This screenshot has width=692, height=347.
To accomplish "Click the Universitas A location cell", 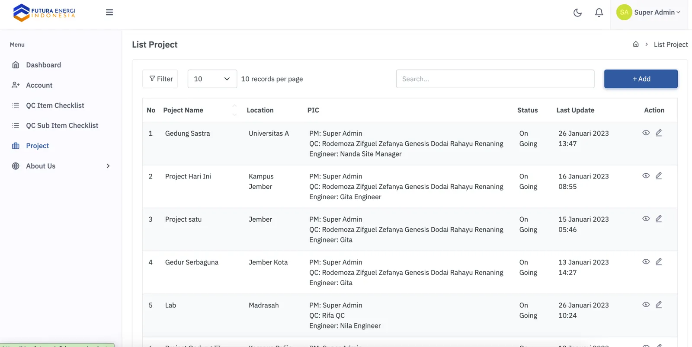I will tap(269, 133).
